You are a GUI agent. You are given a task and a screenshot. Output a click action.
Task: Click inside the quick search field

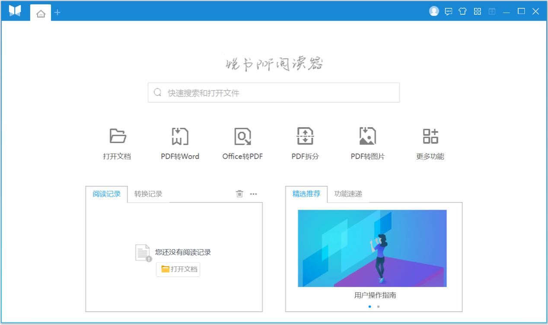click(273, 92)
